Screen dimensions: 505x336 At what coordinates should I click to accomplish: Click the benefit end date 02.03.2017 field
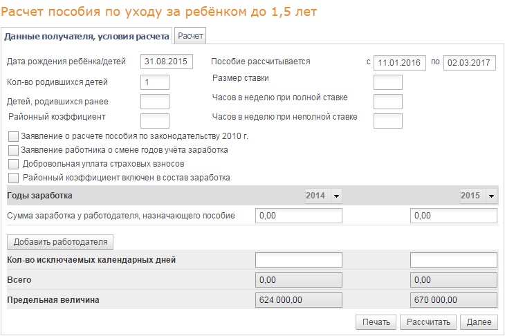click(470, 63)
